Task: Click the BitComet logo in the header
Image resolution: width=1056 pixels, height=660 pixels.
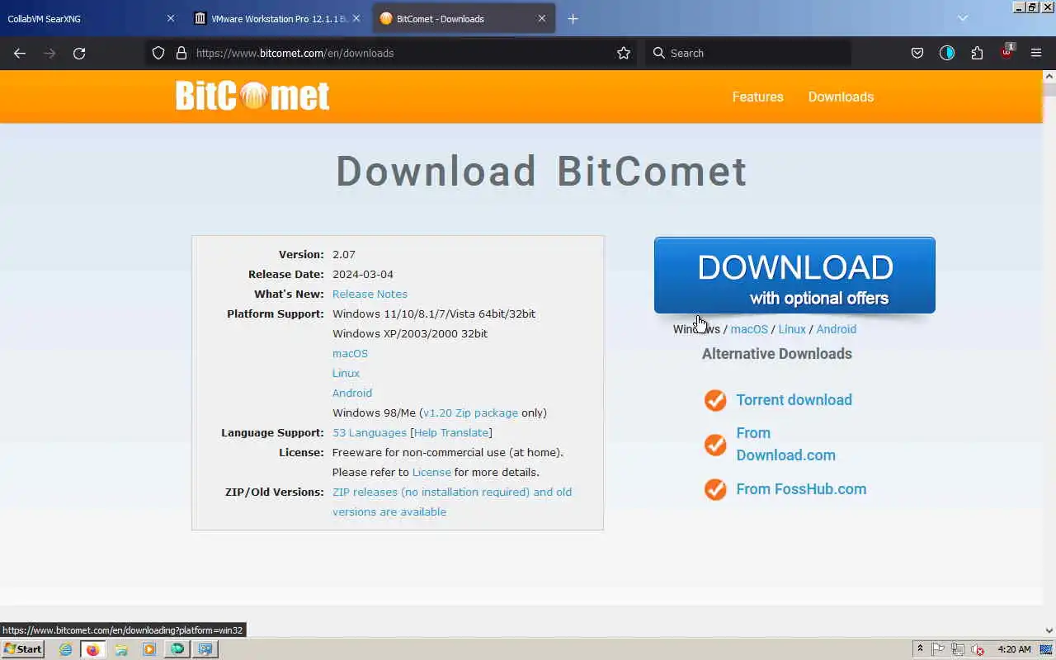Action: 252,96
